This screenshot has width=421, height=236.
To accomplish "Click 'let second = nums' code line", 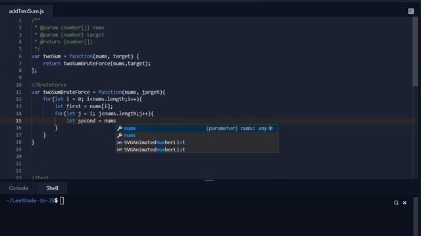I will (x=91, y=121).
